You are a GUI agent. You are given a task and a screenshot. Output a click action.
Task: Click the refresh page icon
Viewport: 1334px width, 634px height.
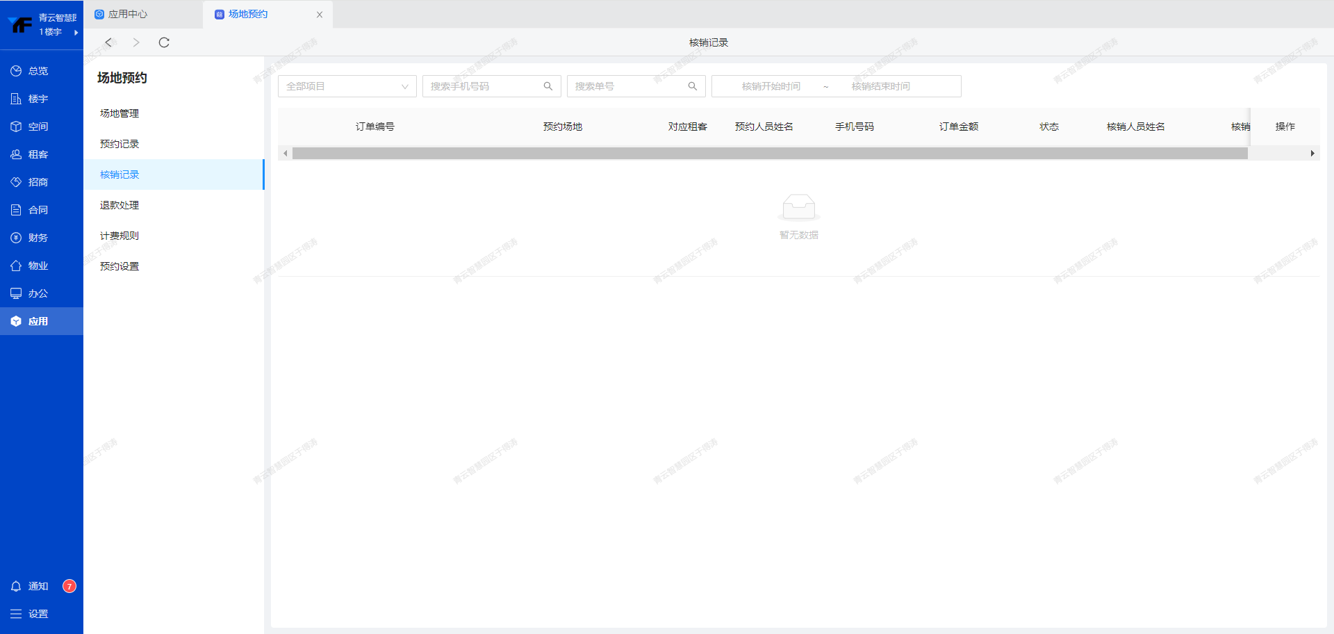(164, 42)
